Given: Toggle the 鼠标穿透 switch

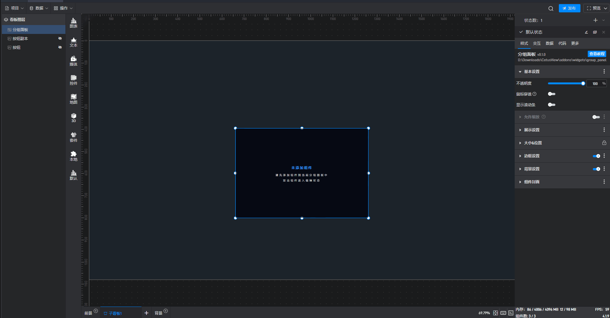Looking at the screenshot, I should click(552, 94).
